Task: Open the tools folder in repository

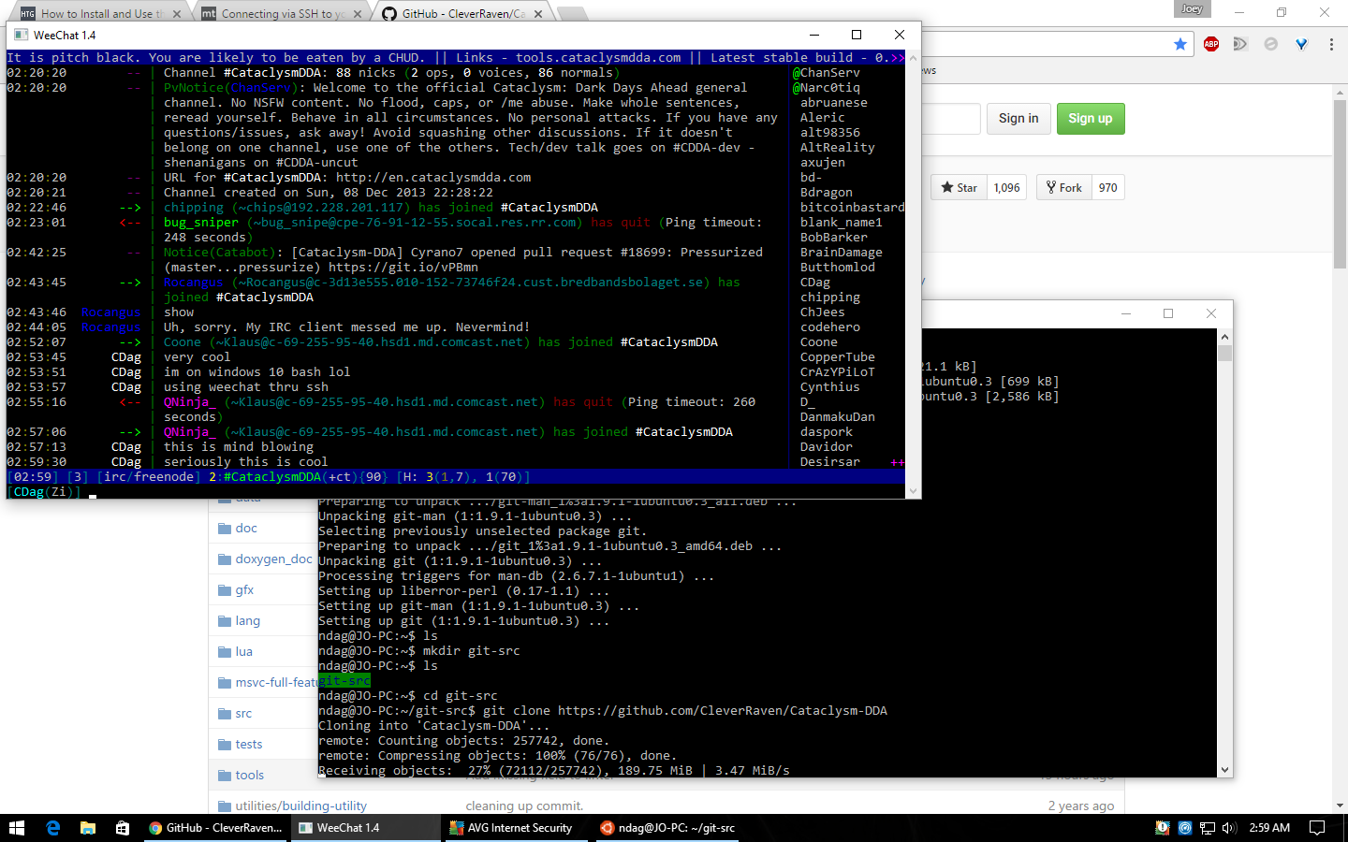Action: tap(249, 776)
